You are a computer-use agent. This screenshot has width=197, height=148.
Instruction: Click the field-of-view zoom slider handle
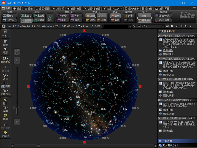(x=17, y=107)
